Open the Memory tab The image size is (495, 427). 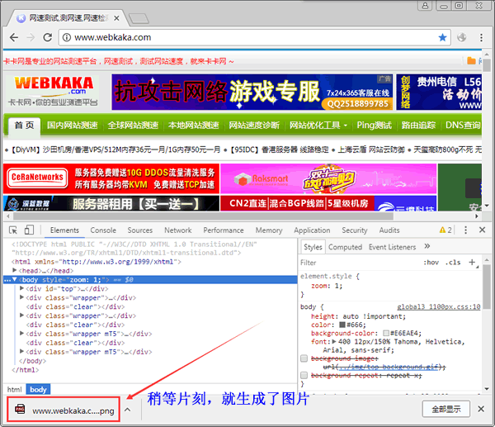pyautogui.click(x=269, y=230)
